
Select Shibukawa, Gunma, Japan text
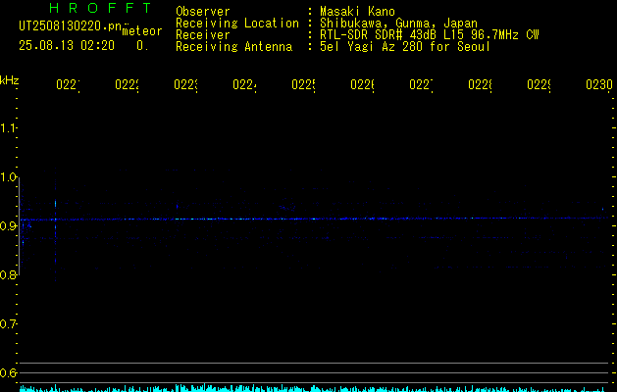point(398,24)
